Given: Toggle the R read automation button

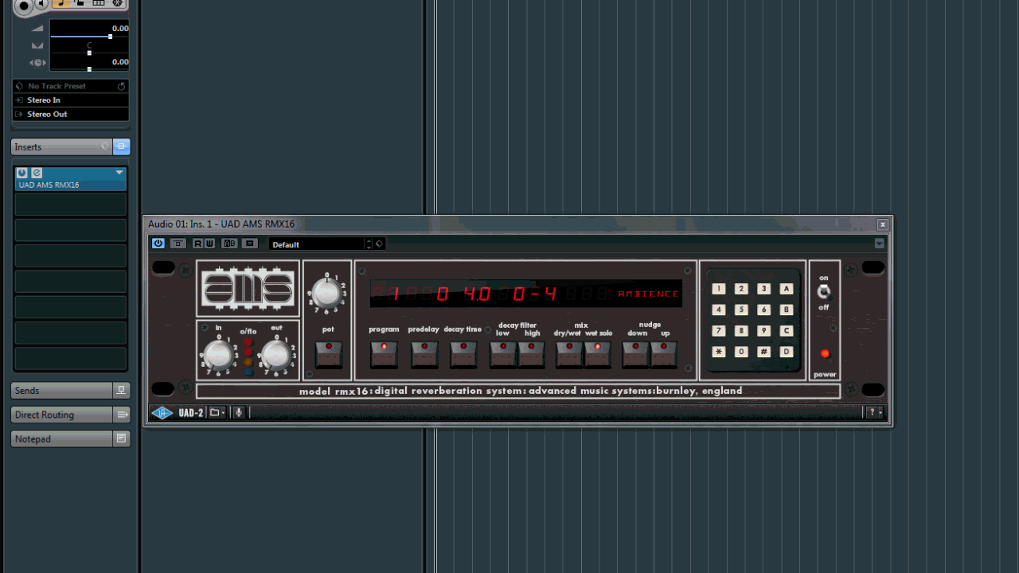Looking at the screenshot, I should (x=198, y=244).
